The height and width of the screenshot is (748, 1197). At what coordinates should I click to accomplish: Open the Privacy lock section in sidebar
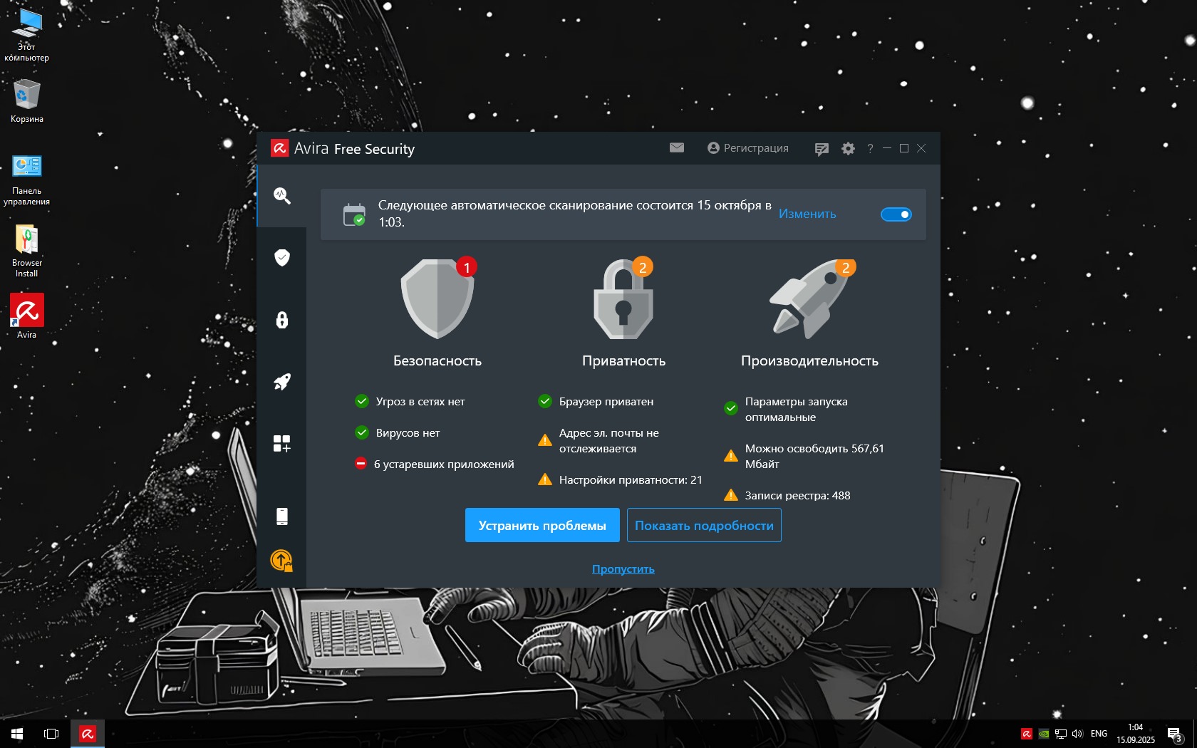coord(282,320)
